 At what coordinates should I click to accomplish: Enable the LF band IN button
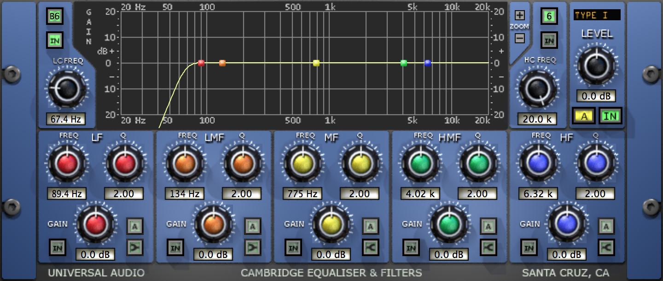click(x=58, y=248)
